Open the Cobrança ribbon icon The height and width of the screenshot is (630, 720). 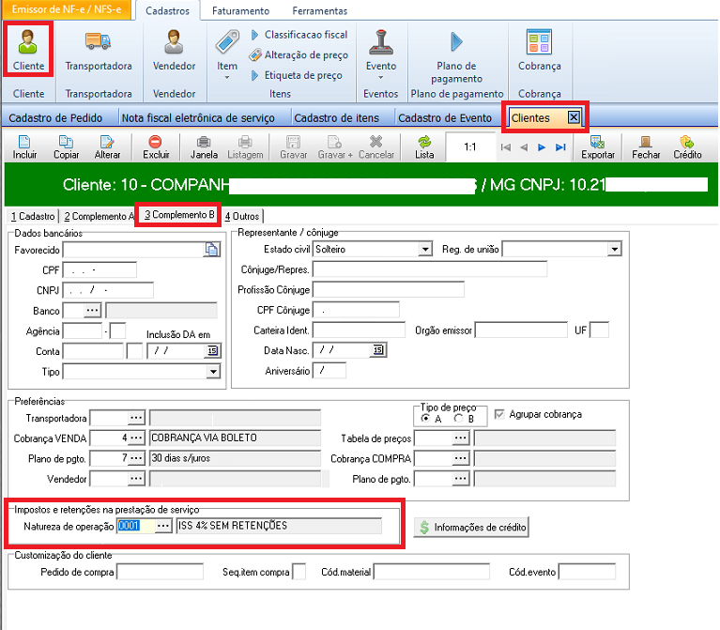point(539,43)
